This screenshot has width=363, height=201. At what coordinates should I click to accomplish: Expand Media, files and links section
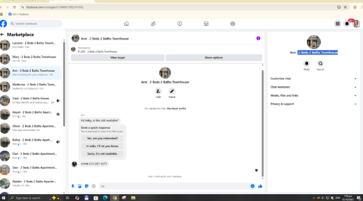pyautogui.click(x=314, y=96)
